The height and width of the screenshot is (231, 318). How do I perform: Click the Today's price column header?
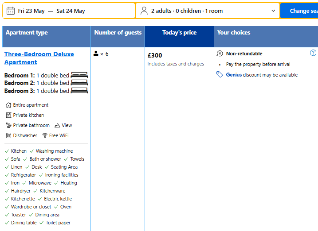179,32
